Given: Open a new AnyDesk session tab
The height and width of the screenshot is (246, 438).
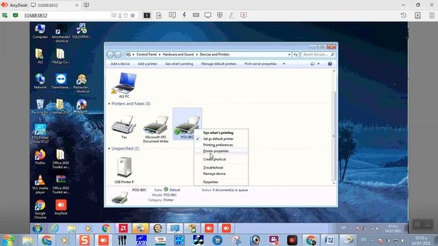Looking at the screenshot, I should (x=86, y=5).
